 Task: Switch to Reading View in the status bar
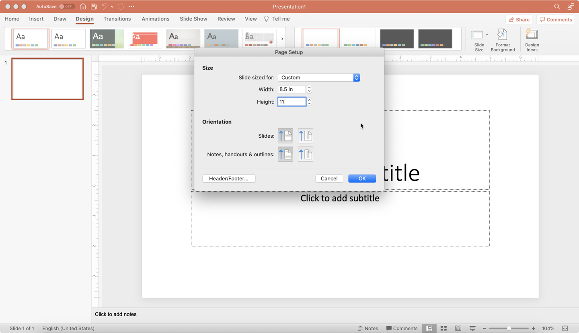tap(458, 329)
